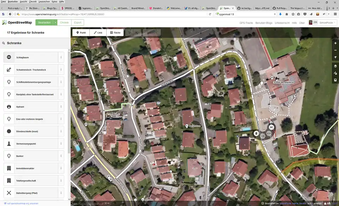Open the Bearbeiten dropdown arrow
Image resolution: width=339 pixels, height=206 pixels.
point(55,22)
